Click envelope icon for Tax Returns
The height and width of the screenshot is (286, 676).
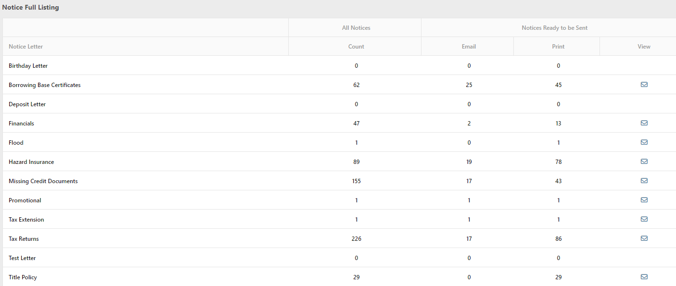click(644, 238)
